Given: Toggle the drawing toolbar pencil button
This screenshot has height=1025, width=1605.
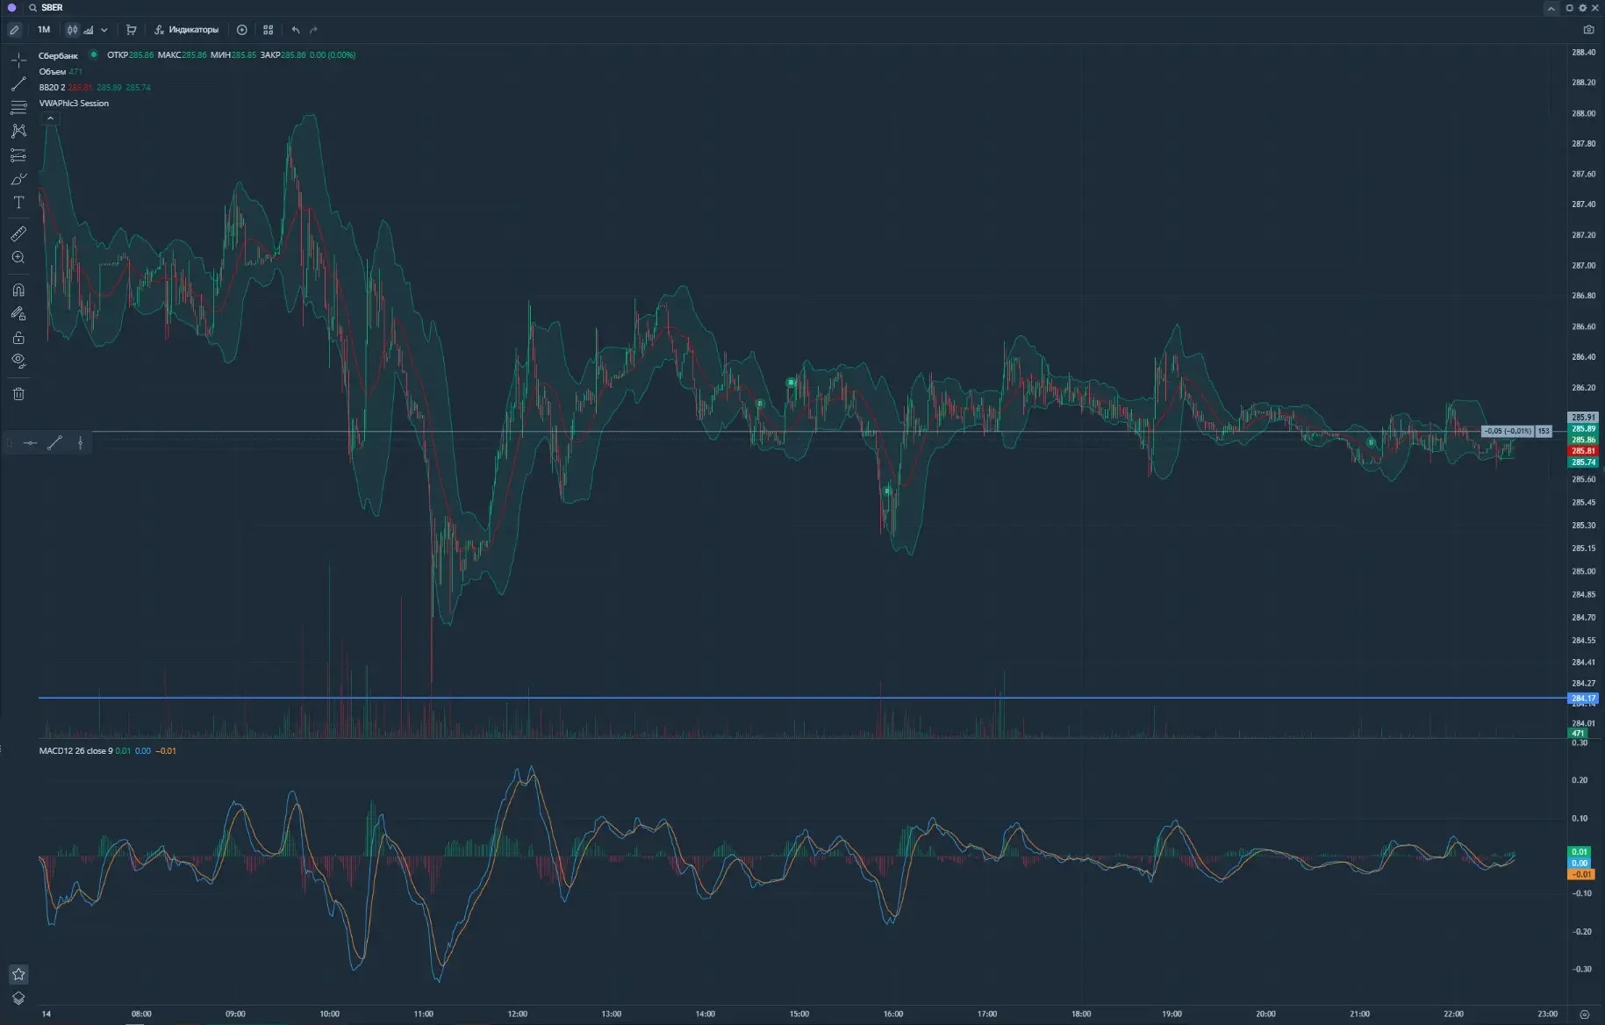Looking at the screenshot, I should 14,30.
